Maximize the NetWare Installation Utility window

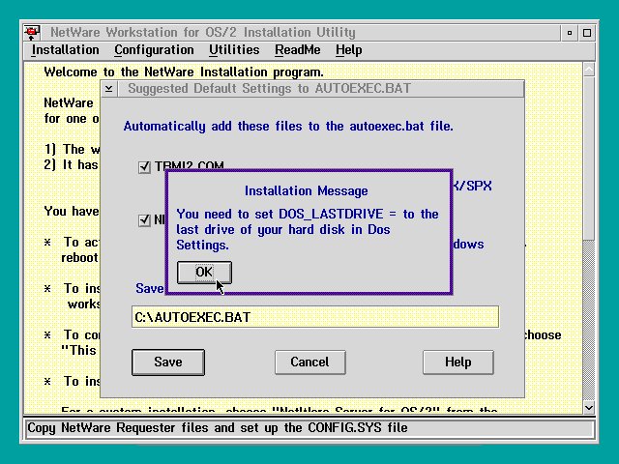point(587,33)
